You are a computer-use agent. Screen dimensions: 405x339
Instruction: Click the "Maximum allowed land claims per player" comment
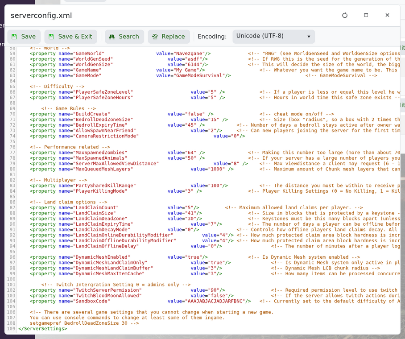(x=293, y=207)
